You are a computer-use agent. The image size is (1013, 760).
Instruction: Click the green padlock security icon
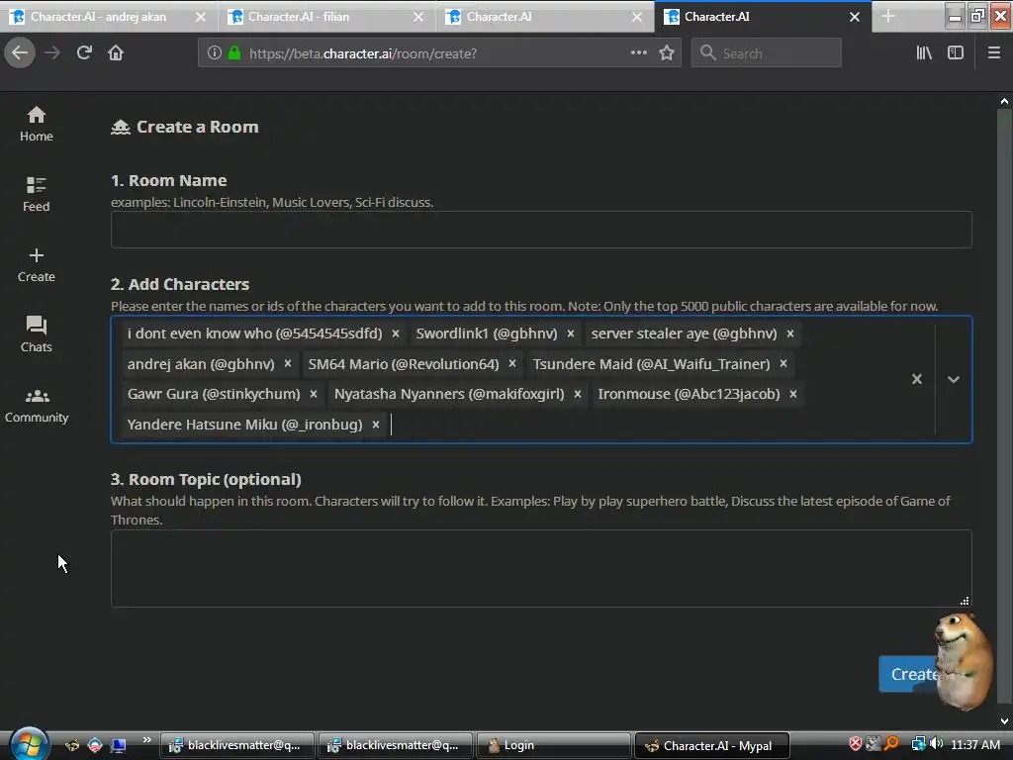click(x=234, y=53)
